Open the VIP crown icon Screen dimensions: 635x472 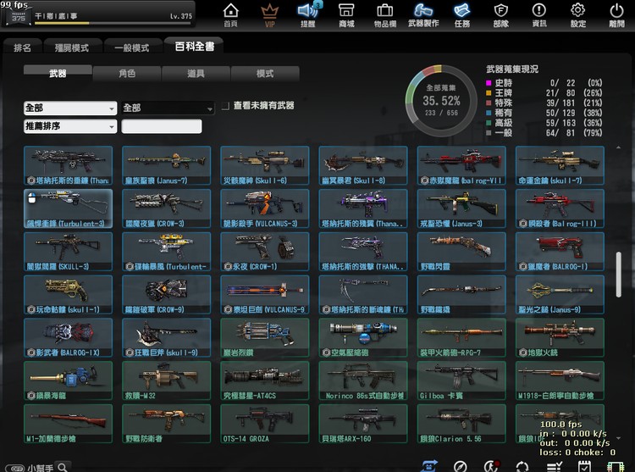269,15
